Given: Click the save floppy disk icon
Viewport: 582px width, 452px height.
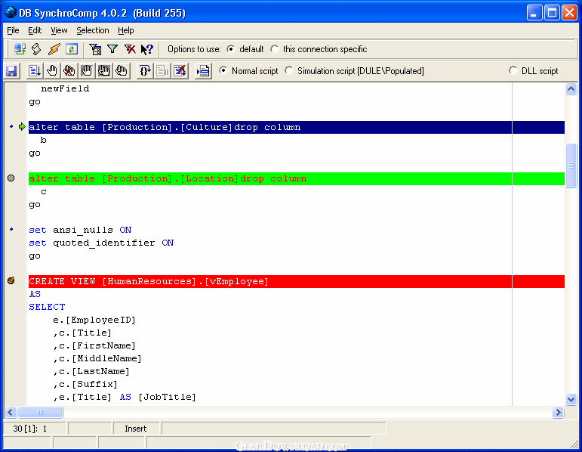Looking at the screenshot, I should [x=11, y=71].
